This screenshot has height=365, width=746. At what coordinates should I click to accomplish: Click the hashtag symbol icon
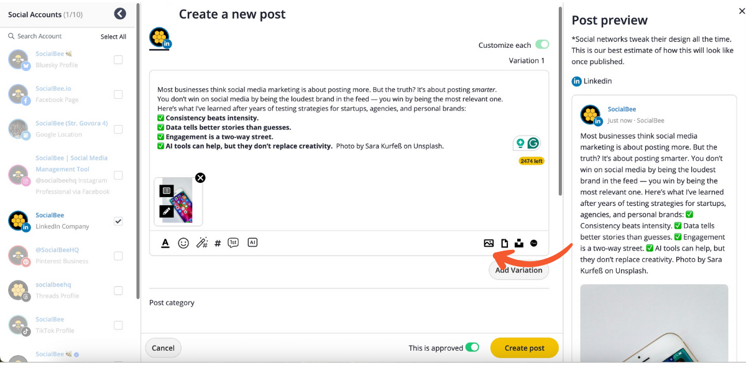[x=218, y=244]
